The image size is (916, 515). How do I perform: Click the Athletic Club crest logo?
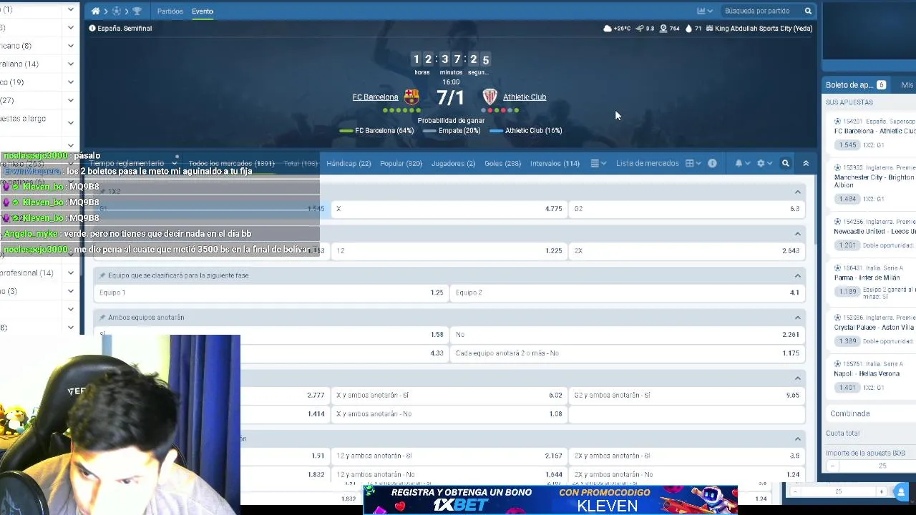click(489, 97)
